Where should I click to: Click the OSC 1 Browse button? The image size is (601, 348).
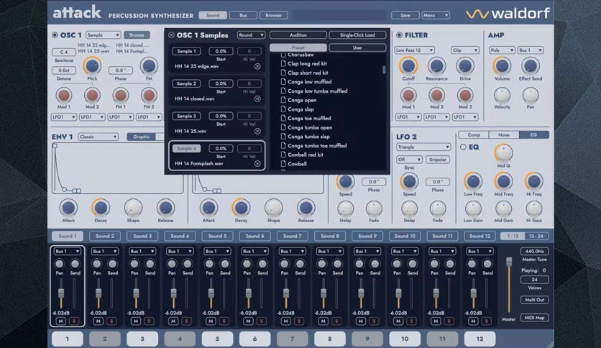coord(137,35)
